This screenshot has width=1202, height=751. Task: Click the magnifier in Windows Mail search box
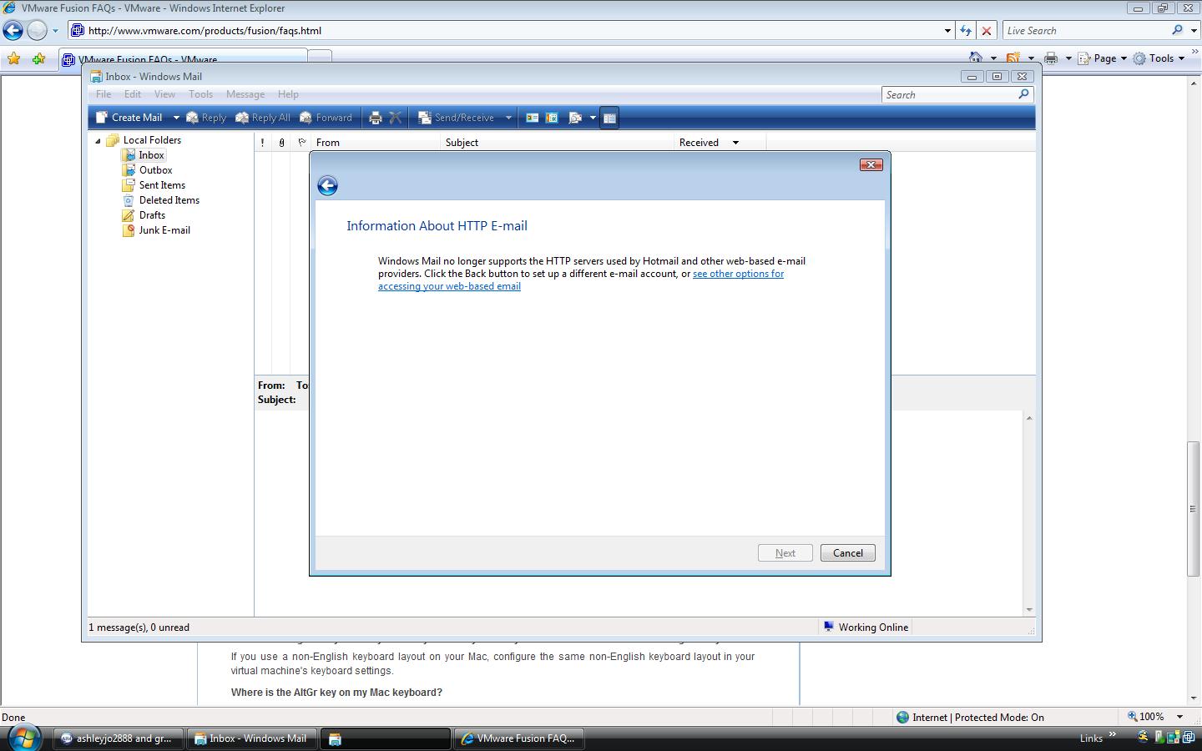(1024, 94)
